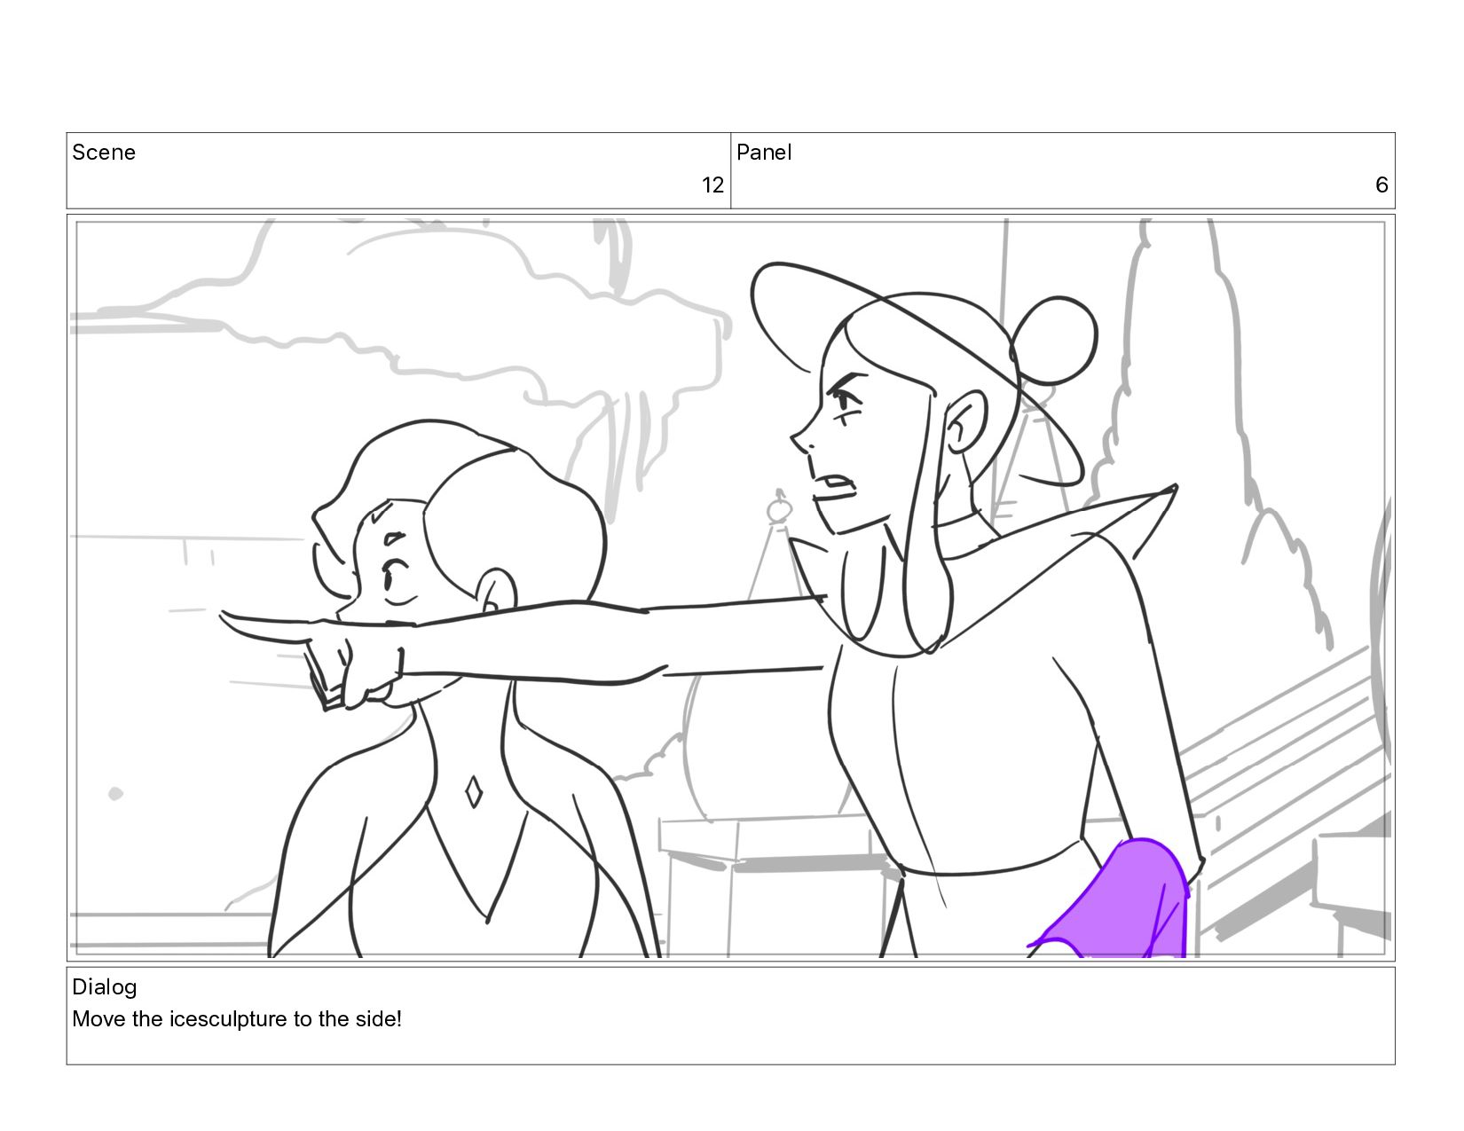The height and width of the screenshot is (1131, 1464).
Task: Click the "Panel" header label
Action: [764, 153]
